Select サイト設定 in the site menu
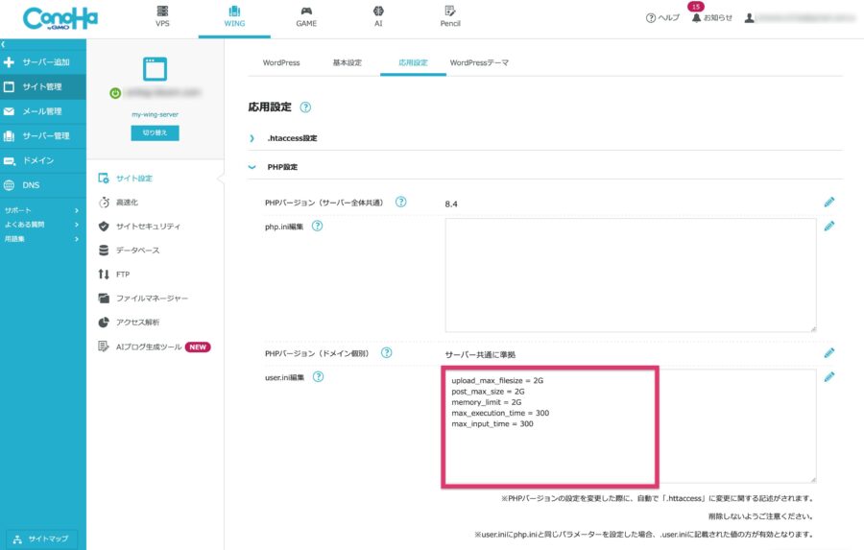Image resolution: width=864 pixels, height=550 pixels. point(125,178)
